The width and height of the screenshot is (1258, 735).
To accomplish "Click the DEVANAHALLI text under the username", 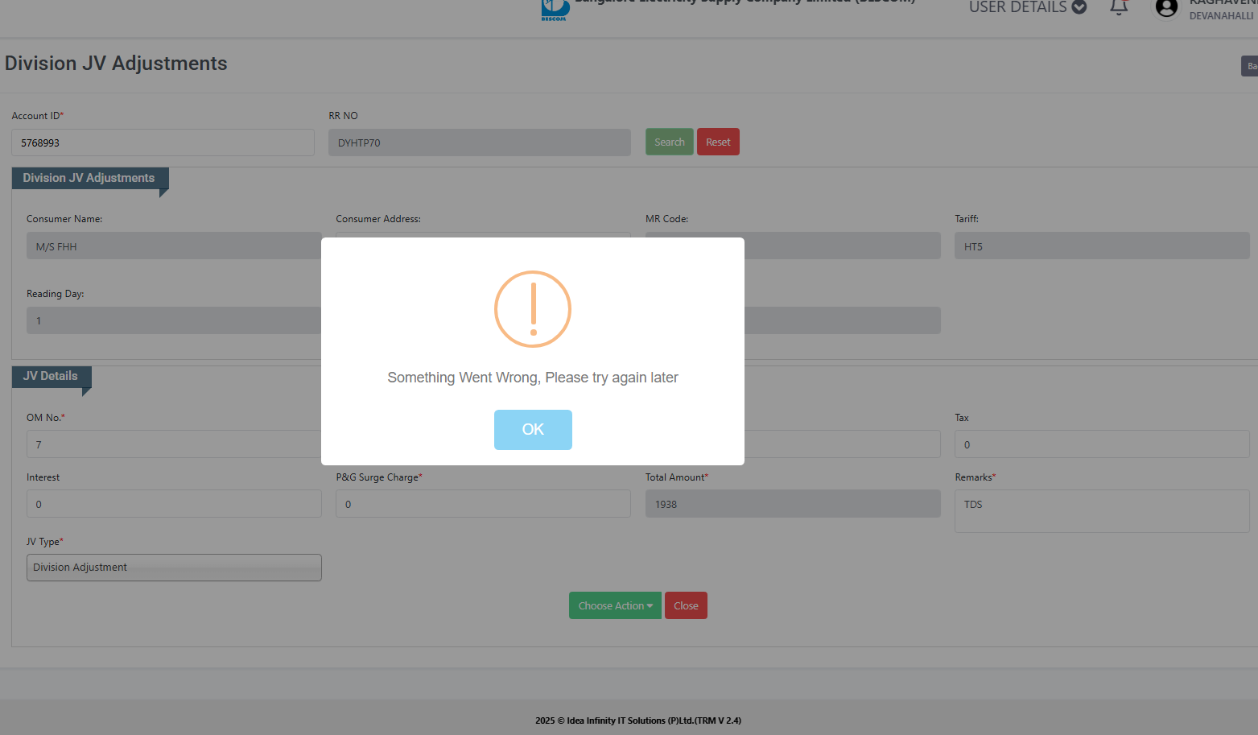I will 1222,16.
